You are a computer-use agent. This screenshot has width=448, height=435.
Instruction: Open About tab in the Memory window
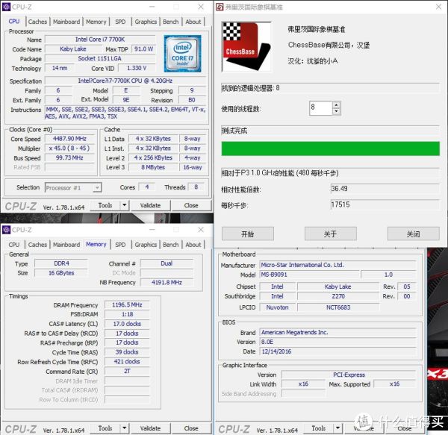[x=193, y=245]
